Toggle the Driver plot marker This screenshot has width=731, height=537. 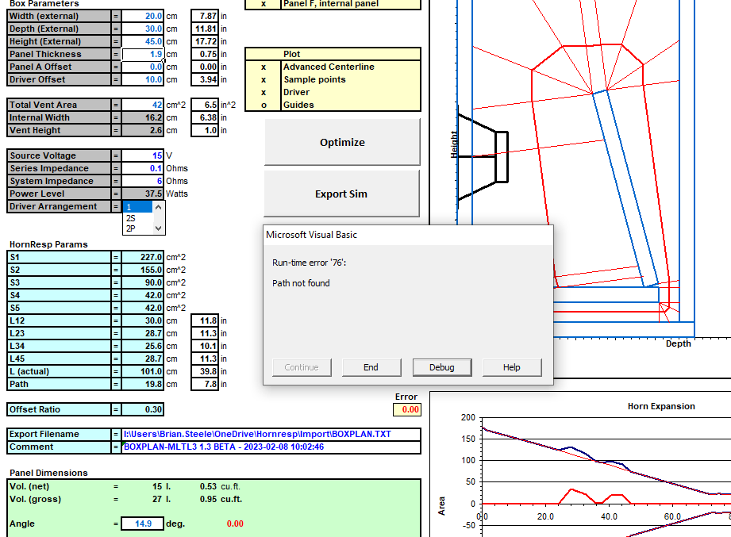264,92
